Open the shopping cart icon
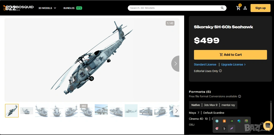 (x=238, y=8)
